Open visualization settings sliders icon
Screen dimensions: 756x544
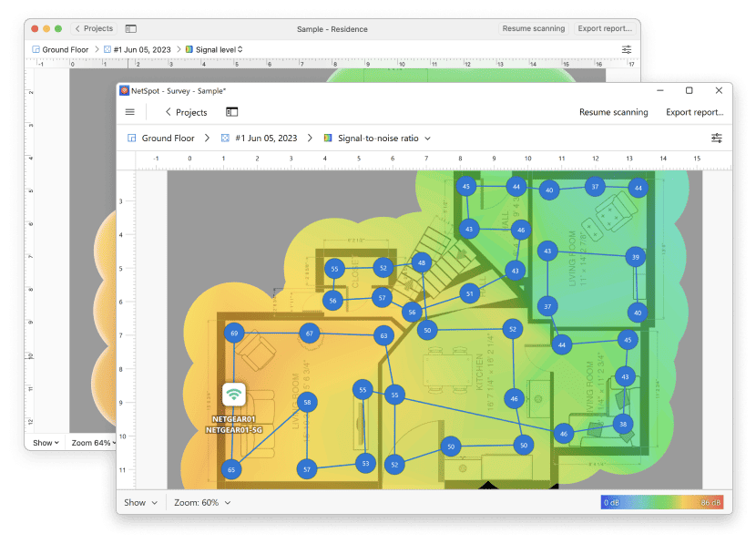(x=717, y=138)
